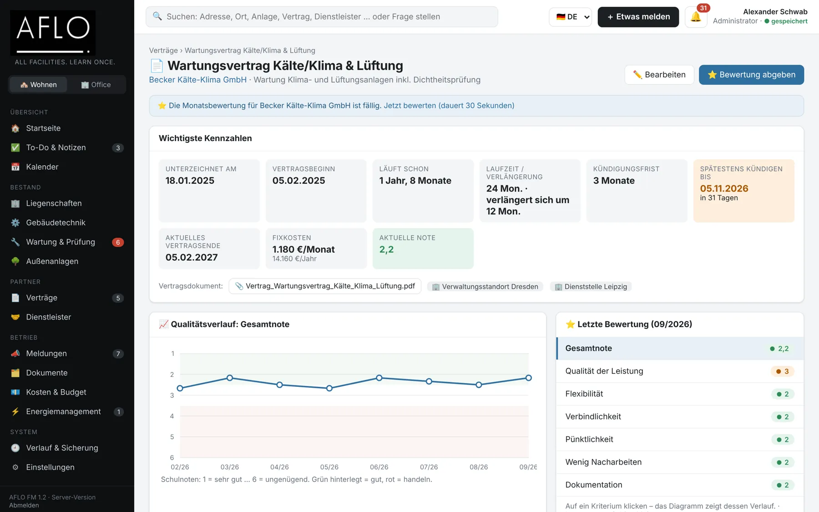Click Jetzt bewerten link in banner
819x512 pixels.
449,106
